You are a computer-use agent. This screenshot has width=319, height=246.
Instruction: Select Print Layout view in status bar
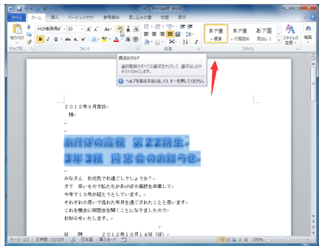click(221, 240)
